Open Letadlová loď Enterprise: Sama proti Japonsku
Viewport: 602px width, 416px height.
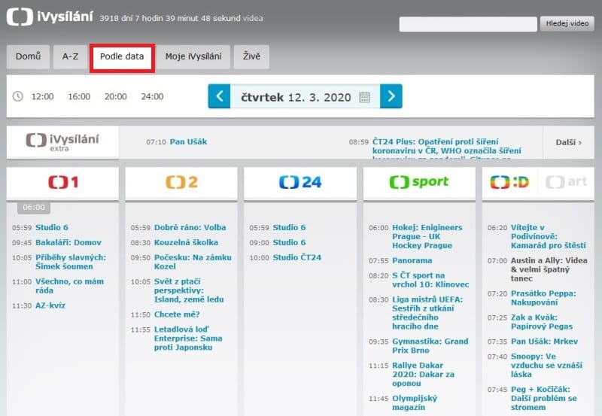[x=188, y=338]
